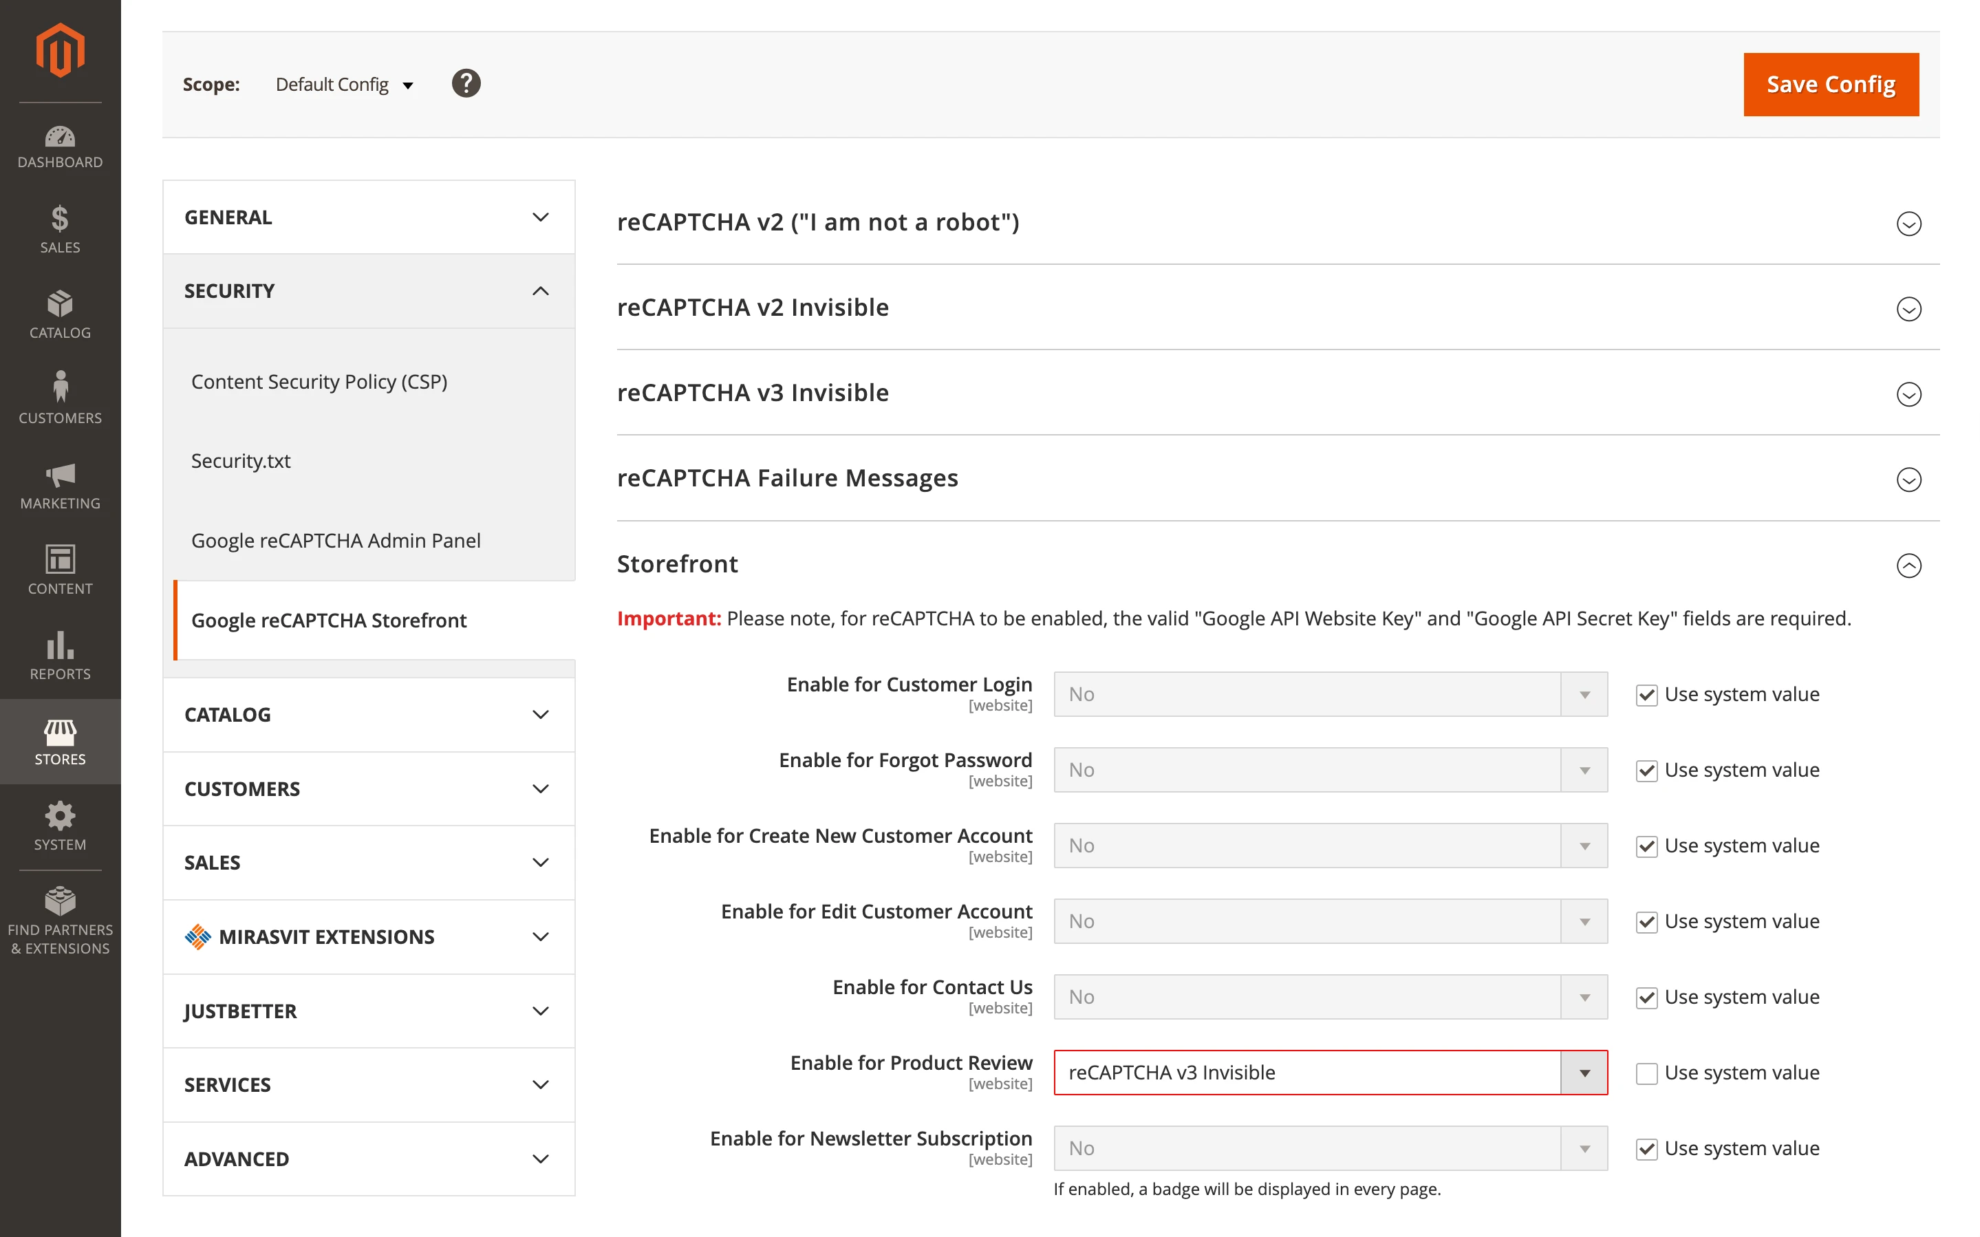The height and width of the screenshot is (1237, 1980).
Task: Open the Content Security Policy settings
Action: [319, 381]
